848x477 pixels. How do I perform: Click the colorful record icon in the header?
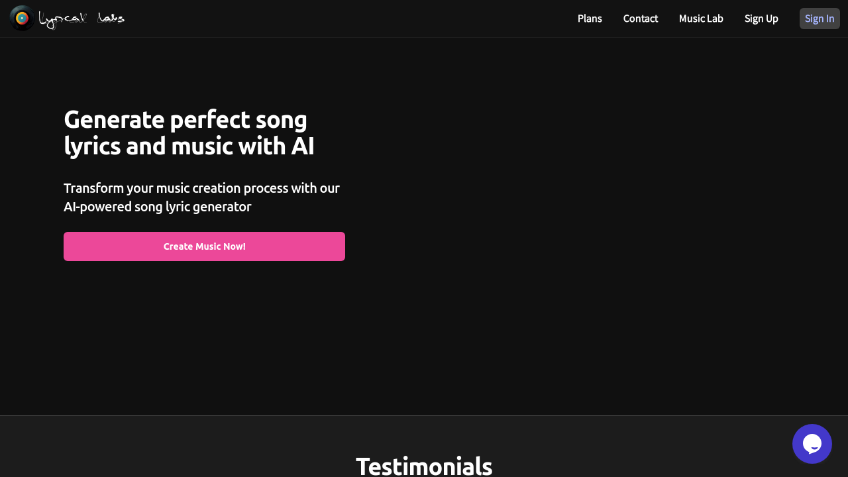point(22,18)
